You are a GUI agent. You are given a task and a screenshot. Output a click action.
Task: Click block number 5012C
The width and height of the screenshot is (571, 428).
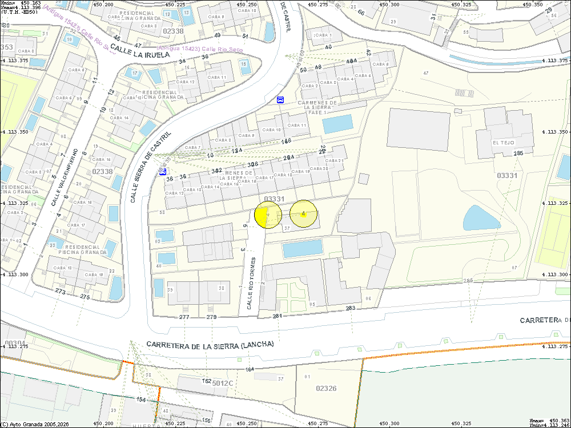pyautogui.click(x=223, y=383)
